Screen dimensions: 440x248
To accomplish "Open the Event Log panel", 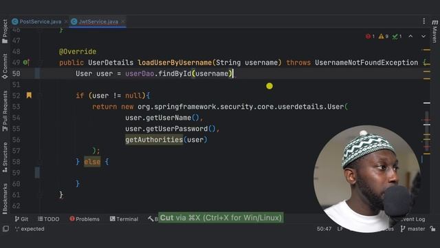I will [412, 219].
